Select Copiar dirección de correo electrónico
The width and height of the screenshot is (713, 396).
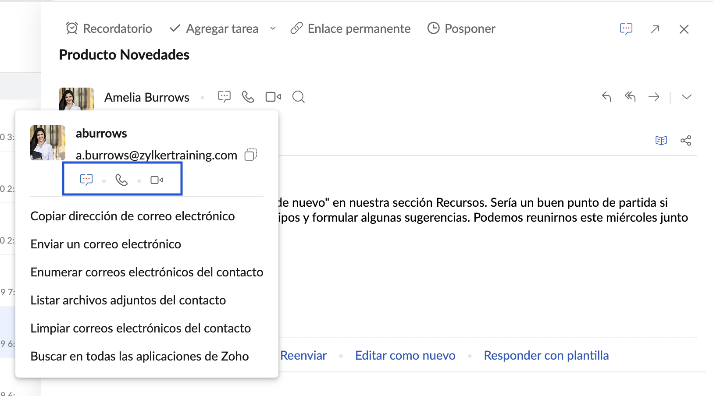point(132,216)
